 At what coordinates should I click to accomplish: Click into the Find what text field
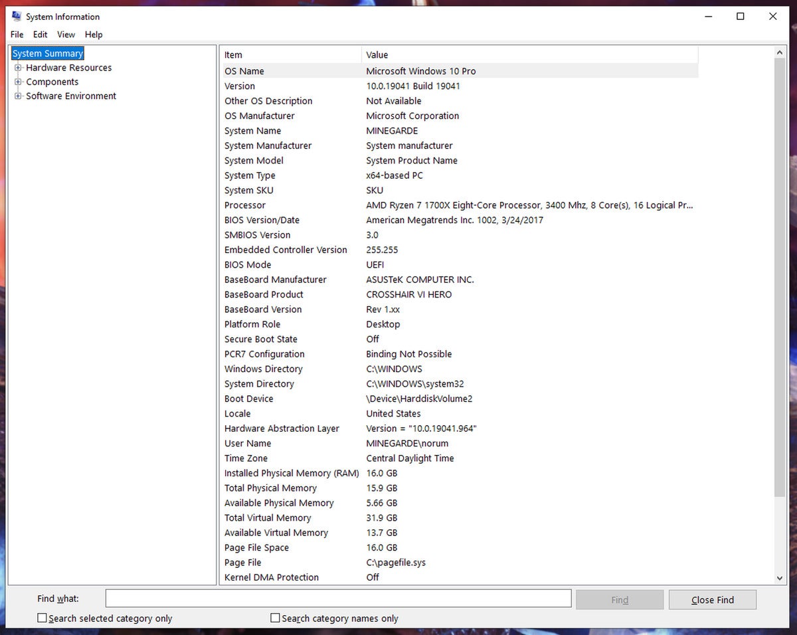pos(338,599)
